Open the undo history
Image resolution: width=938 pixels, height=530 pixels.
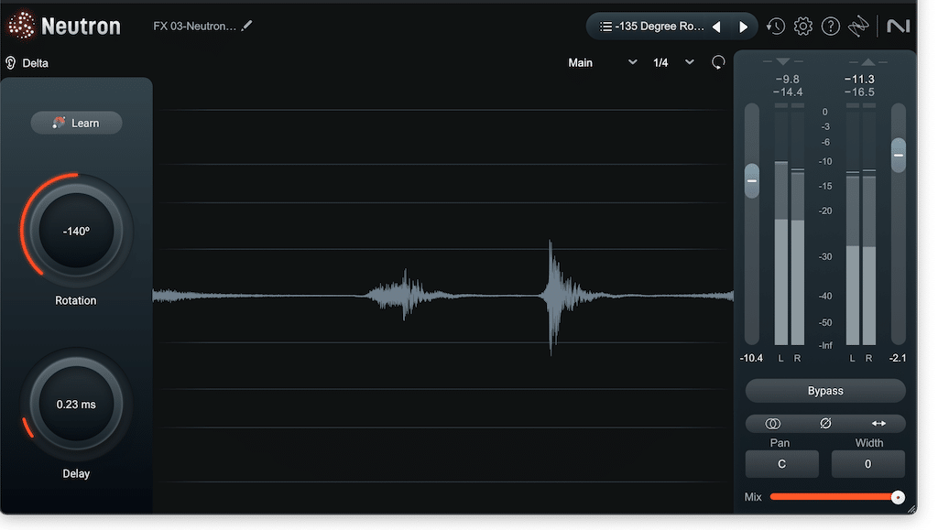click(776, 27)
